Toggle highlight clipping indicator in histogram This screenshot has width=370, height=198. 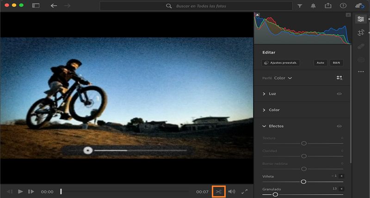(x=348, y=15)
